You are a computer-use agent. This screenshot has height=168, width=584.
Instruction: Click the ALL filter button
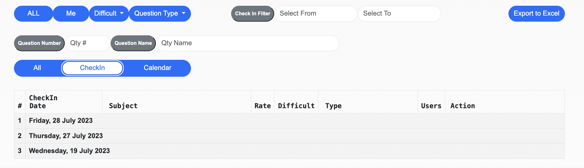33,14
